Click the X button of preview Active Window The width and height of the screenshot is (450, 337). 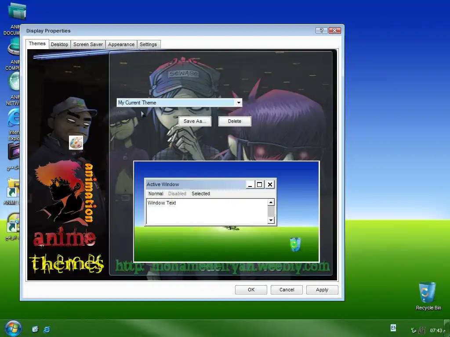click(x=270, y=185)
